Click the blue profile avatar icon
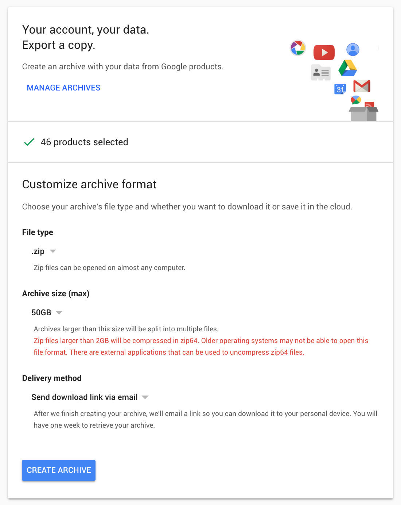This screenshot has height=505, width=401. 353,49
